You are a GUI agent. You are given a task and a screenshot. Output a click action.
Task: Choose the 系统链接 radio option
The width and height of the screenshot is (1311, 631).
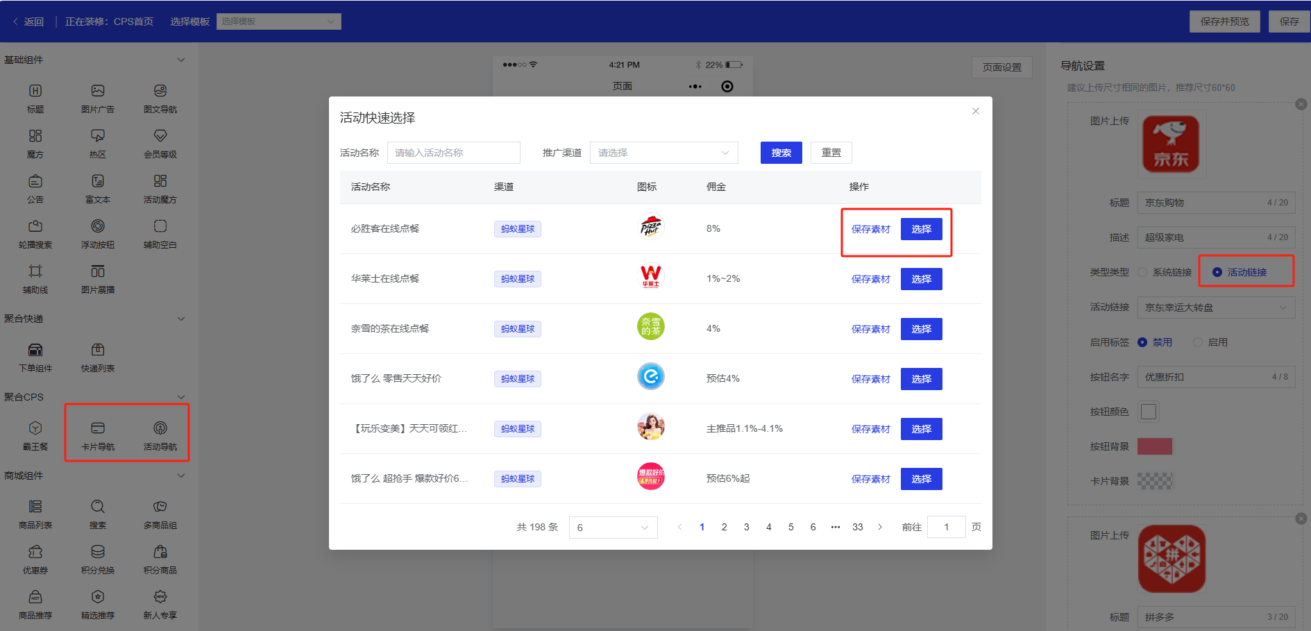pos(1142,272)
